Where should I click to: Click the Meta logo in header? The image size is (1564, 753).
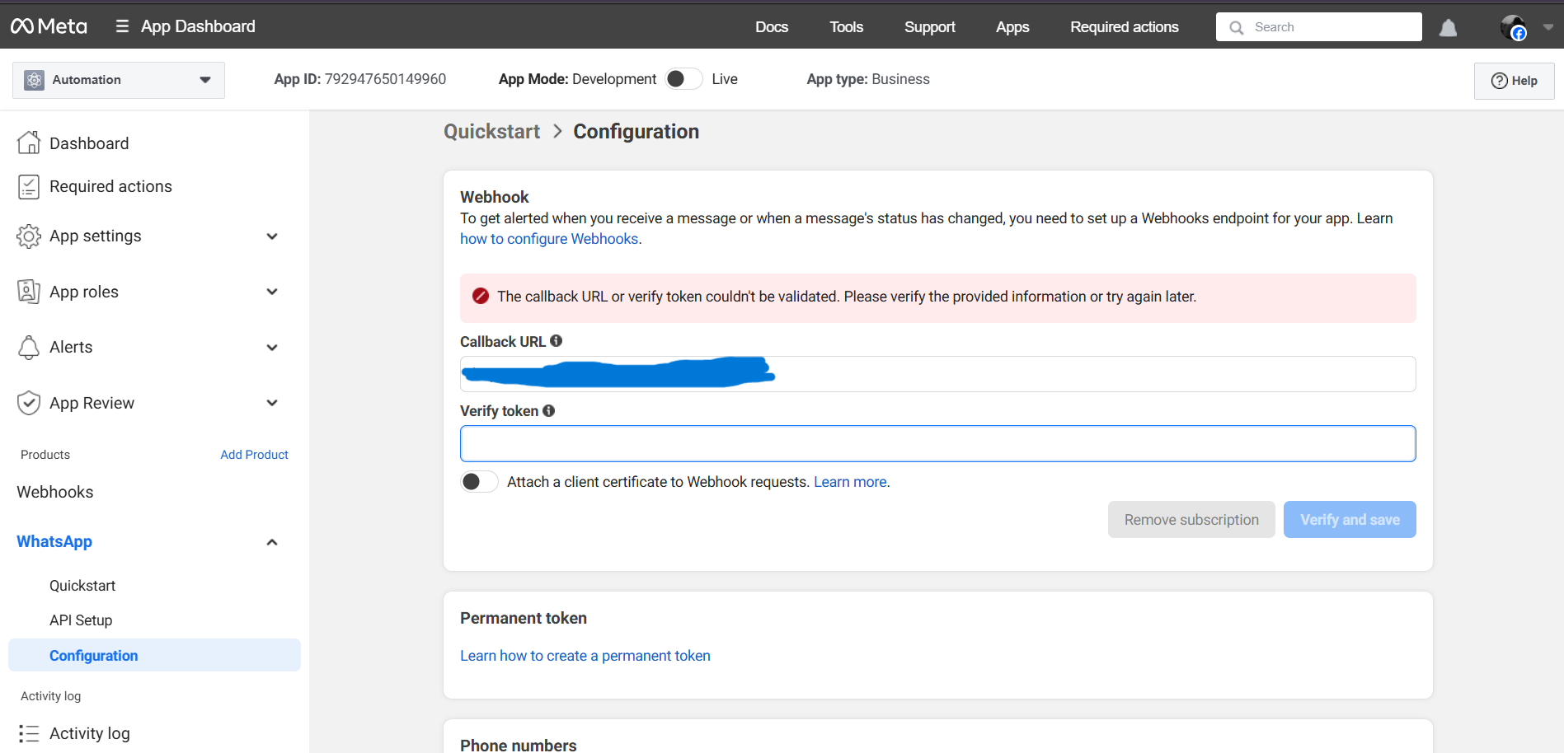pos(49,26)
